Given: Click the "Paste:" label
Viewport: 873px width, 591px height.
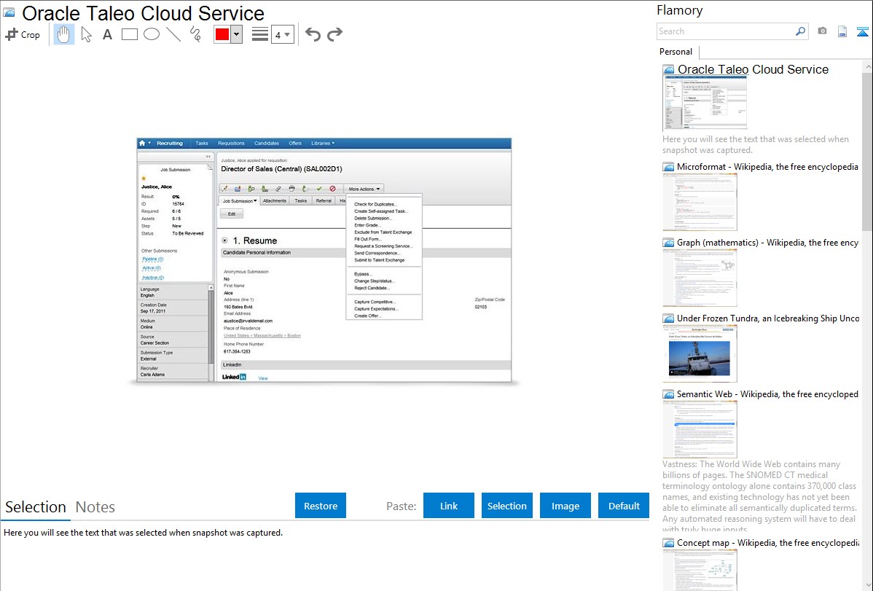Looking at the screenshot, I should (x=401, y=506).
